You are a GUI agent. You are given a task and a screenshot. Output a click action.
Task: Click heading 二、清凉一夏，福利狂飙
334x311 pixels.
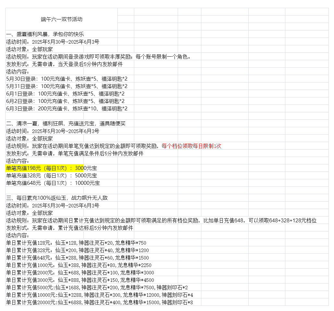[x=66, y=124]
